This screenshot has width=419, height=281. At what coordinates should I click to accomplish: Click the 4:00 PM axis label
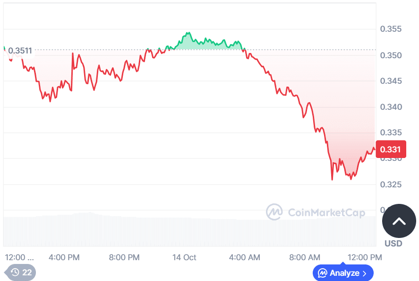click(x=64, y=257)
